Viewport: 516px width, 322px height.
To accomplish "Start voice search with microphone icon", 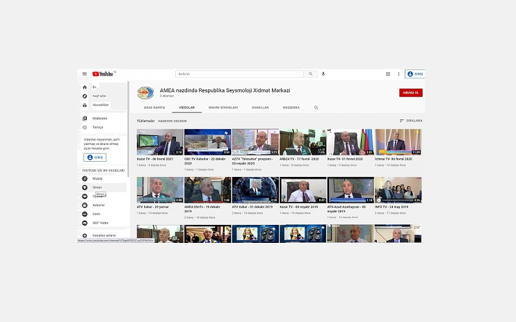I will click(x=323, y=74).
